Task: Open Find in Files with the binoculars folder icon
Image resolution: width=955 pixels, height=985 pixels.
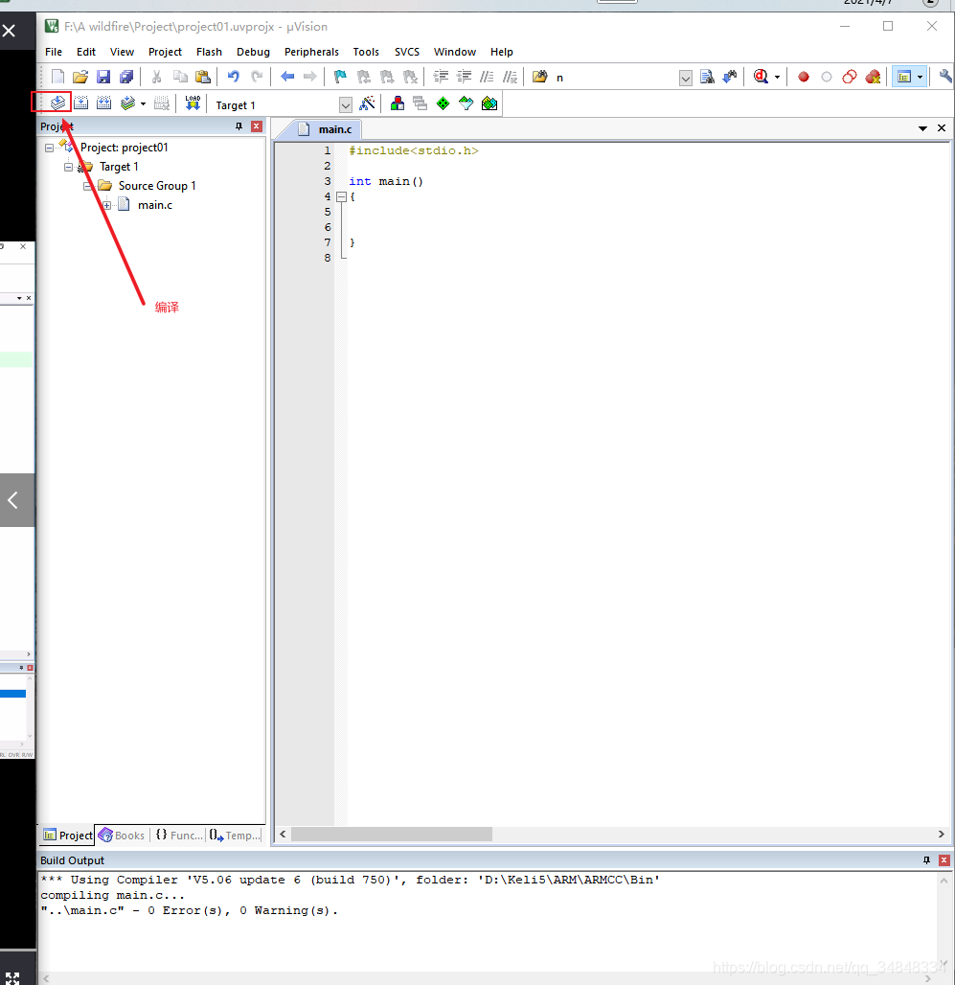Action: click(540, 77)
